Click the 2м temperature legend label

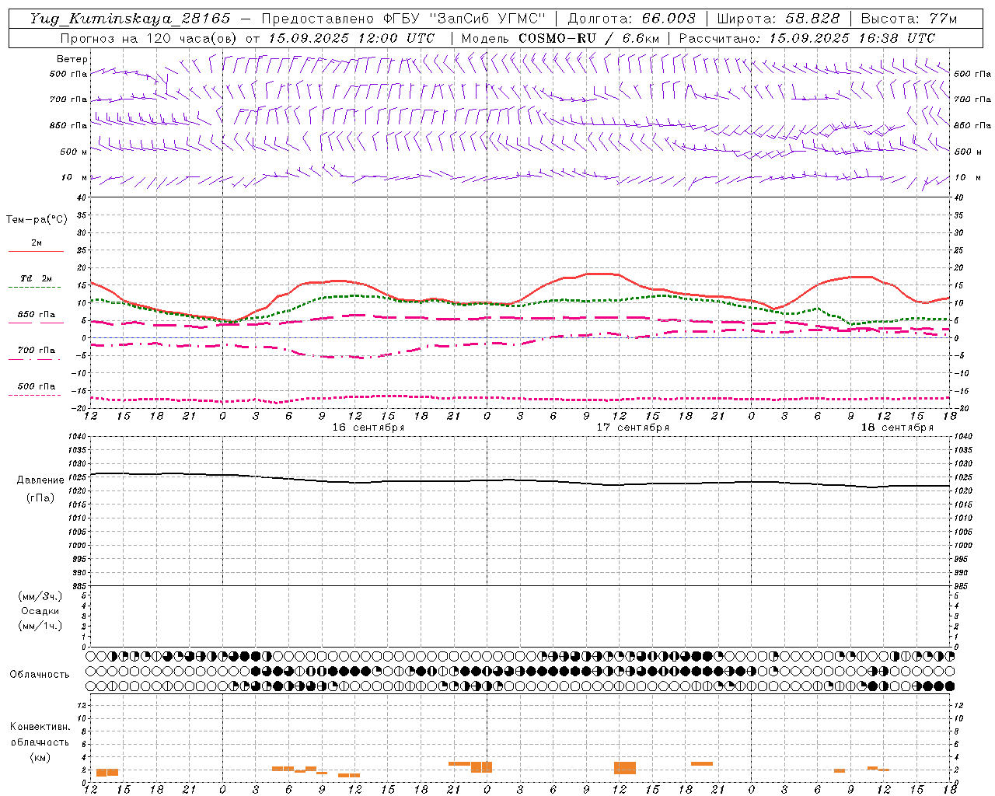37,243
